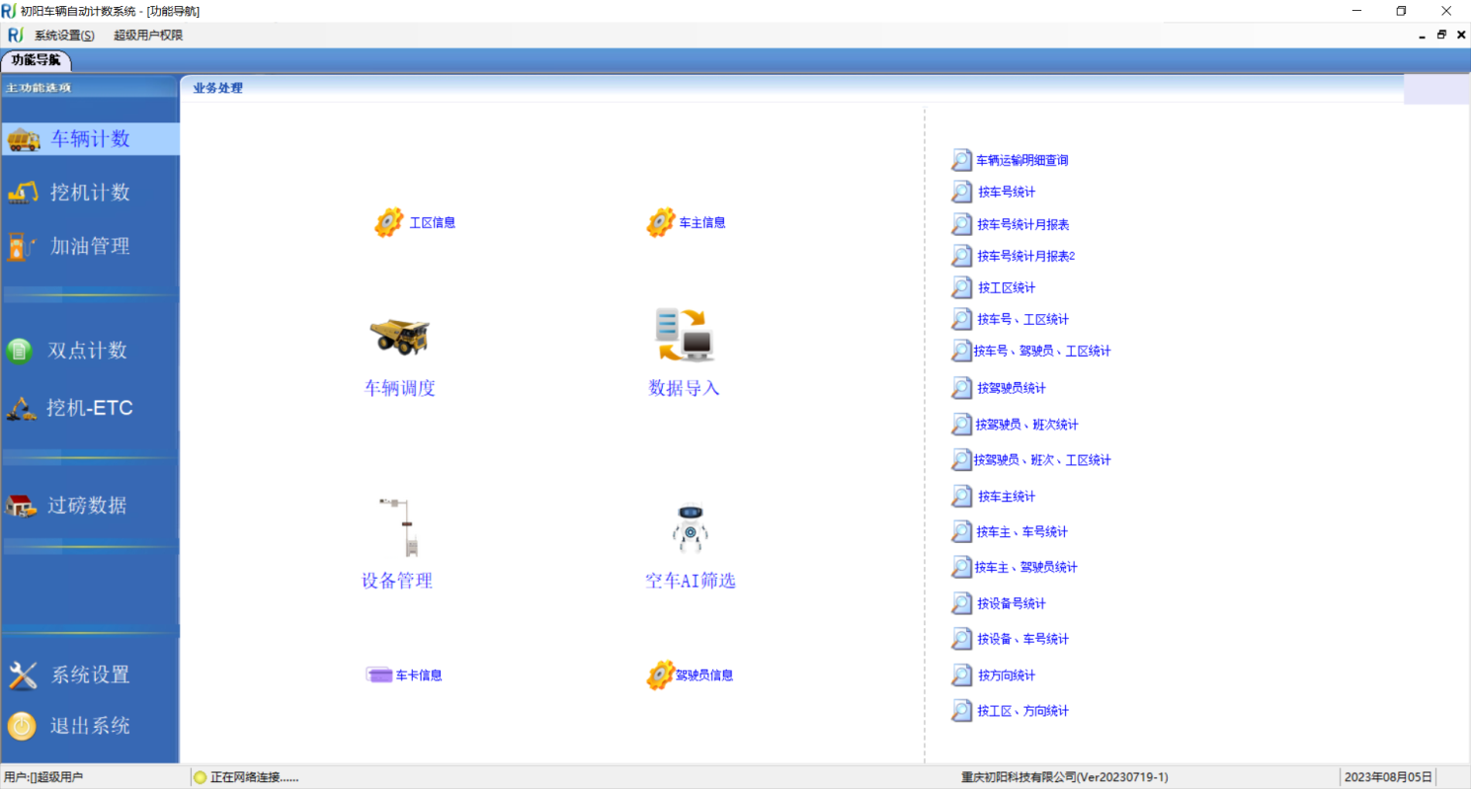The image size is (1471, 789).
Task: Switch to the 功能导航 tab
Action: pyautogui.click(x=38, y=59)
